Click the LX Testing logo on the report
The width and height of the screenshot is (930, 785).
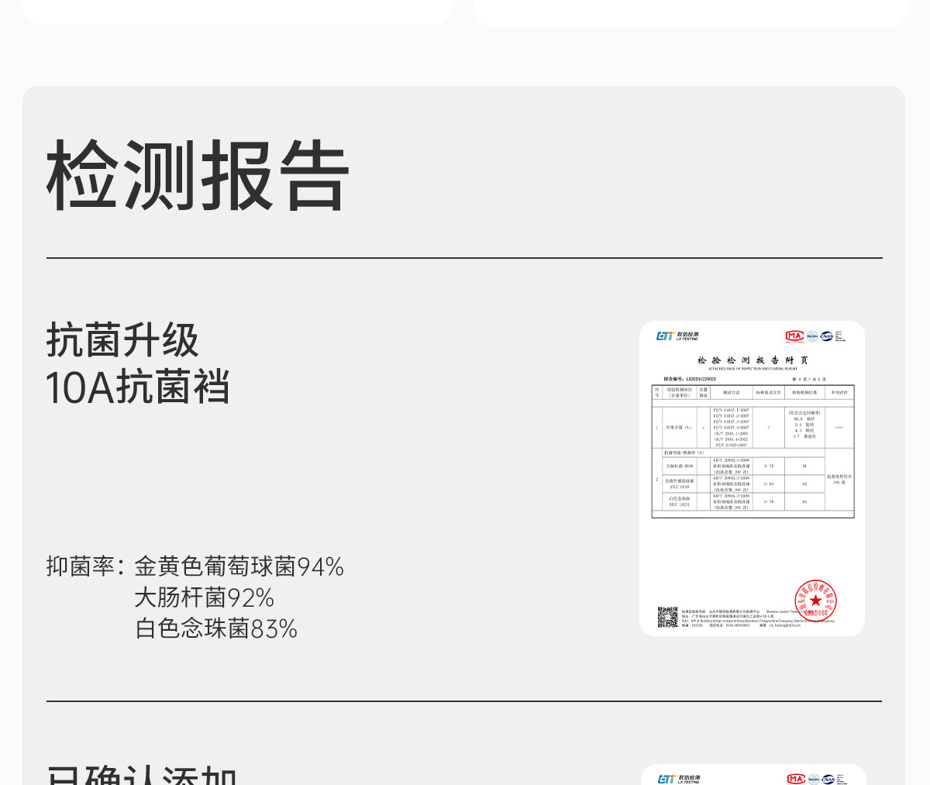click(677, 336)
